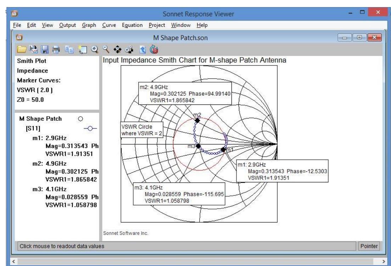
Task: Click the Marker Curves: legend line
Action: (x=39, y=80)
